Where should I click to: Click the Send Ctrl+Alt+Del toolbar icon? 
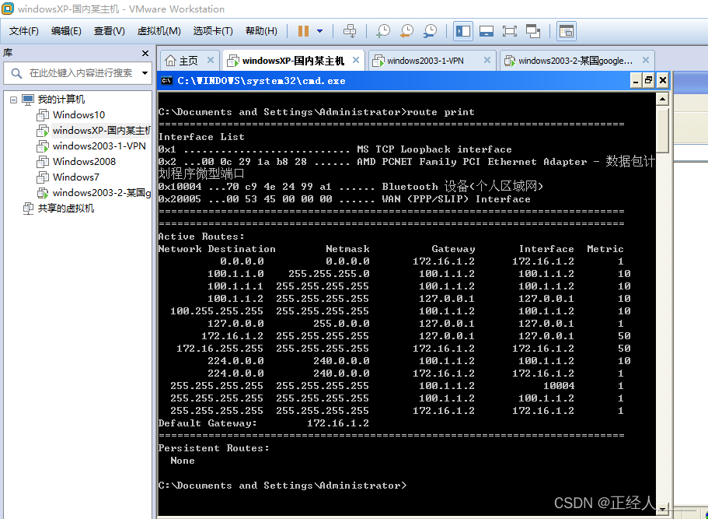coord(350,31)
